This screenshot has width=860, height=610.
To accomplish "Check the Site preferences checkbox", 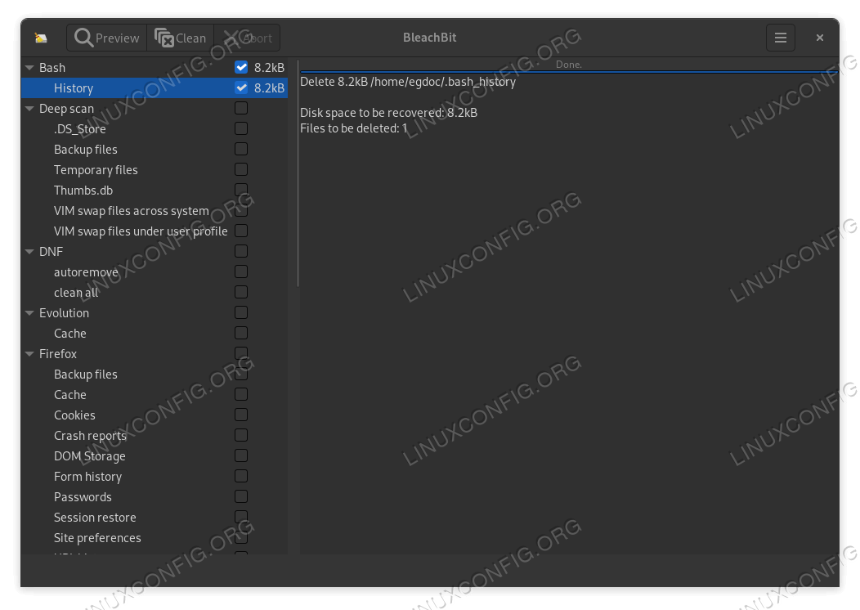I will 241,537.
